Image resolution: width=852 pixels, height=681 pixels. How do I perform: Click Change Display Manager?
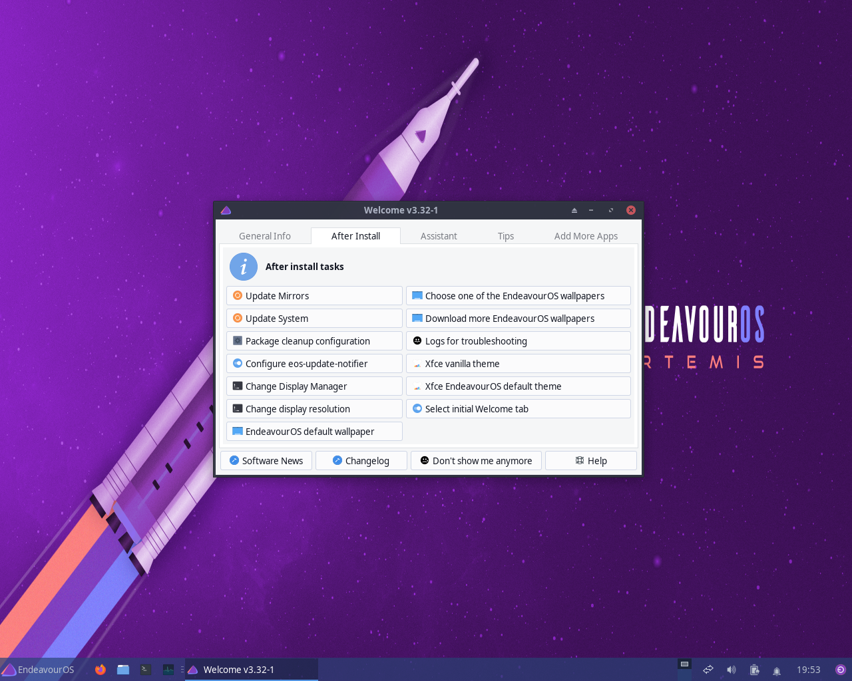(x=314, y=386)
